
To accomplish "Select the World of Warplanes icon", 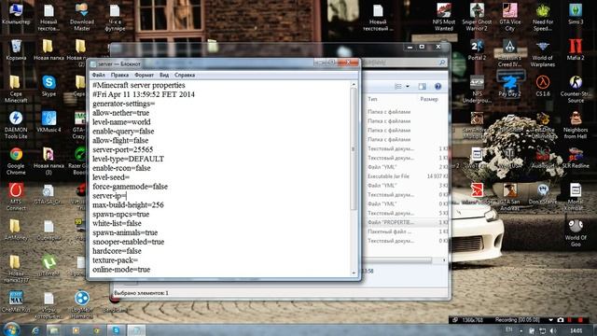I will [543, 53].
